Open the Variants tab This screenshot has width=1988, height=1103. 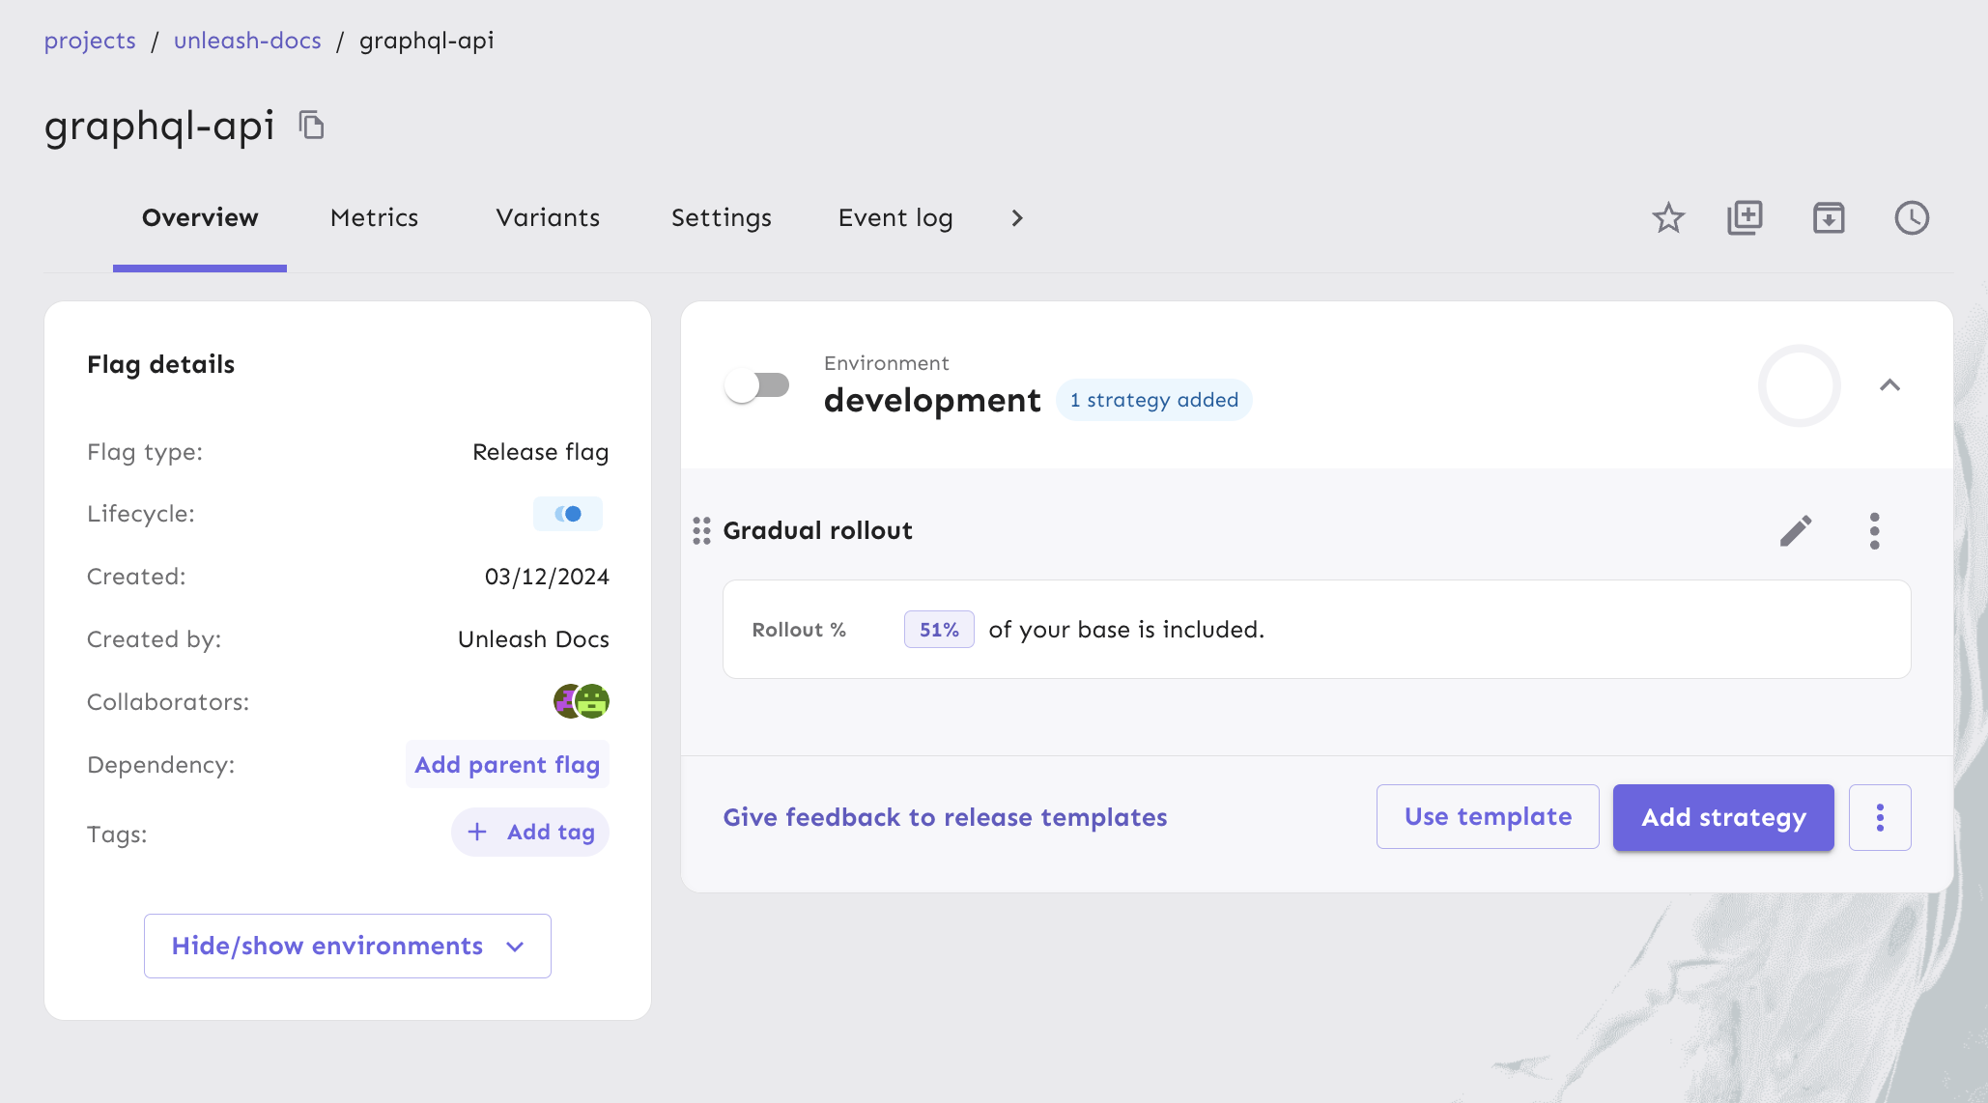547,218
